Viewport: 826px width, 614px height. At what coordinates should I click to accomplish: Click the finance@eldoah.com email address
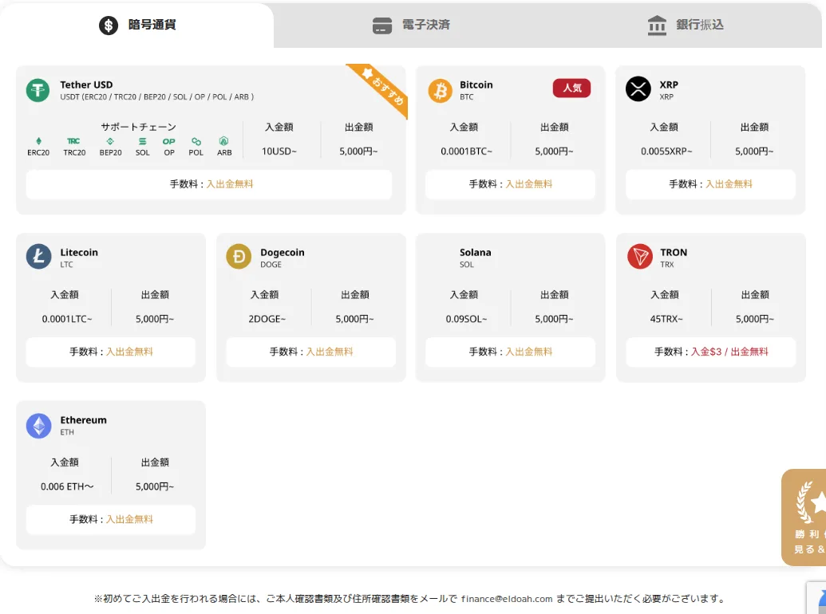[507, 599]
